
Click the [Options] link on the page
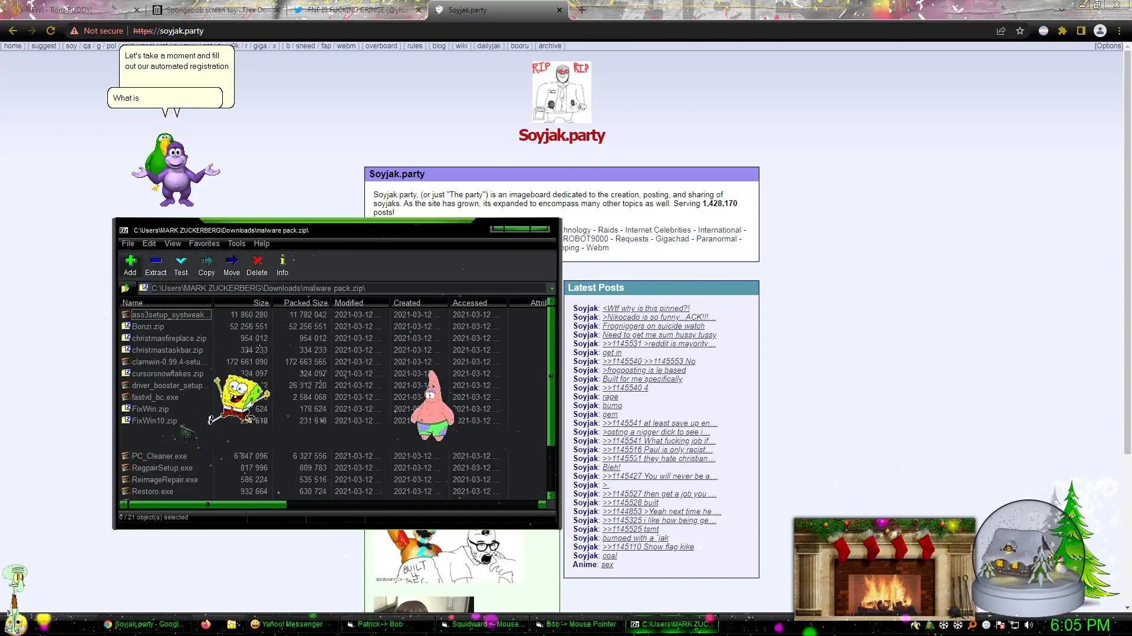(1109, 46)
